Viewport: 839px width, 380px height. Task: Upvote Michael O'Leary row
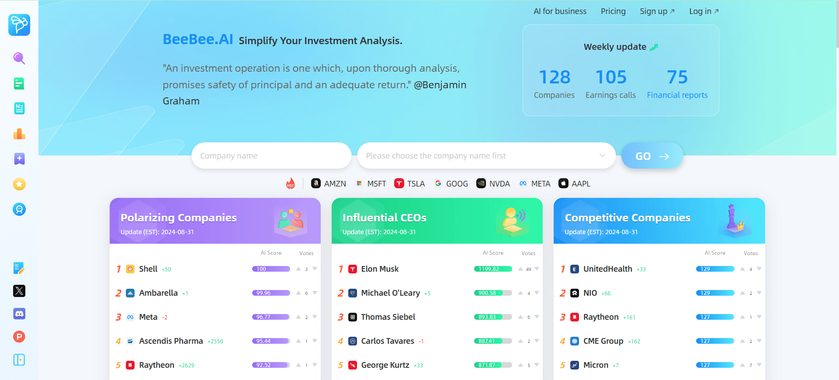(x=520, y=293)
